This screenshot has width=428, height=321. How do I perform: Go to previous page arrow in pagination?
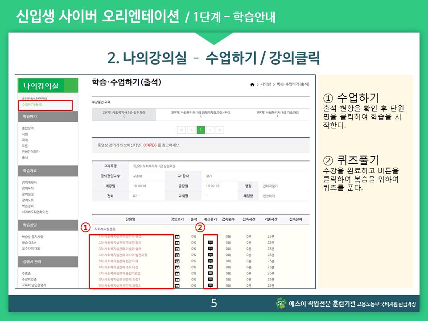click(191, 130)
